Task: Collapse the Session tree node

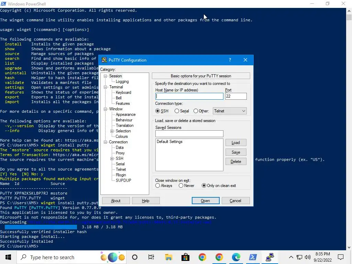Action: click(105, 76)
